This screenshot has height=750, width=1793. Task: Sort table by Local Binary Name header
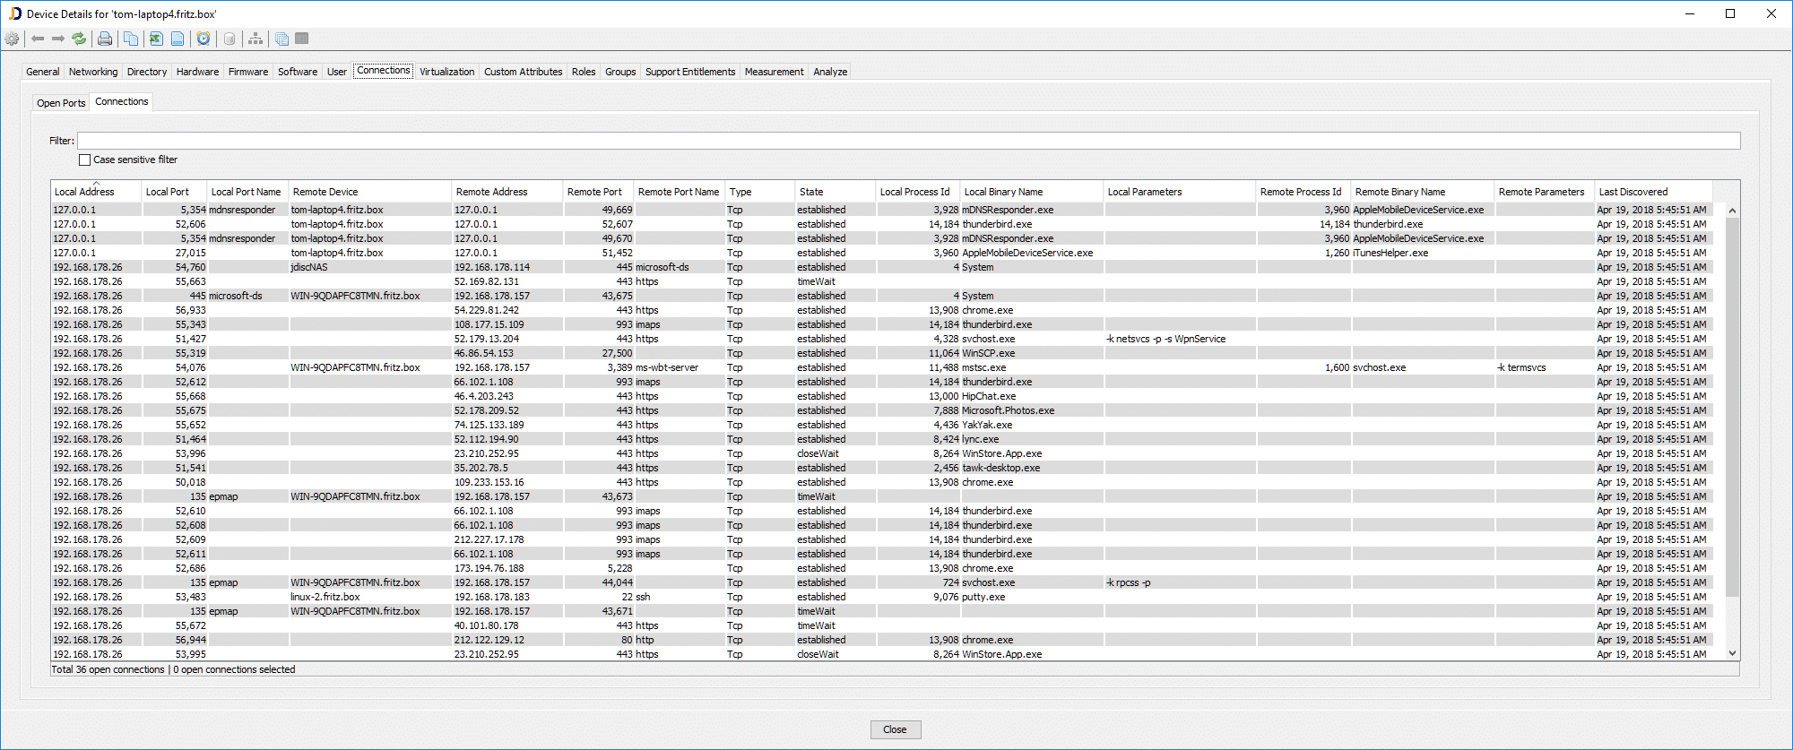point(1003,192)
